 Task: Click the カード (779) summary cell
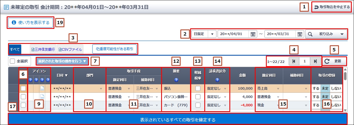tap(176, 105)
